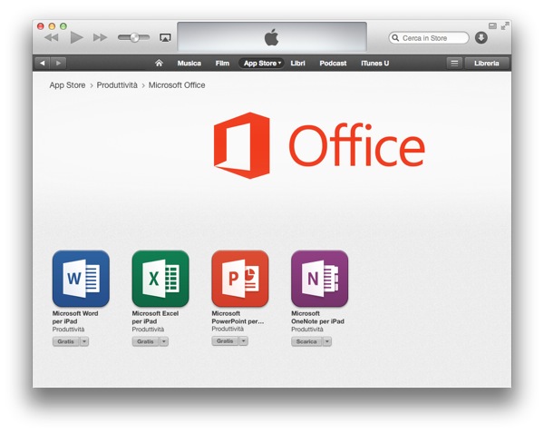Image resolution: width=544 pixels, height=433 pixels.
Task: Open the Podcast store tab
Action: [333, 64]
